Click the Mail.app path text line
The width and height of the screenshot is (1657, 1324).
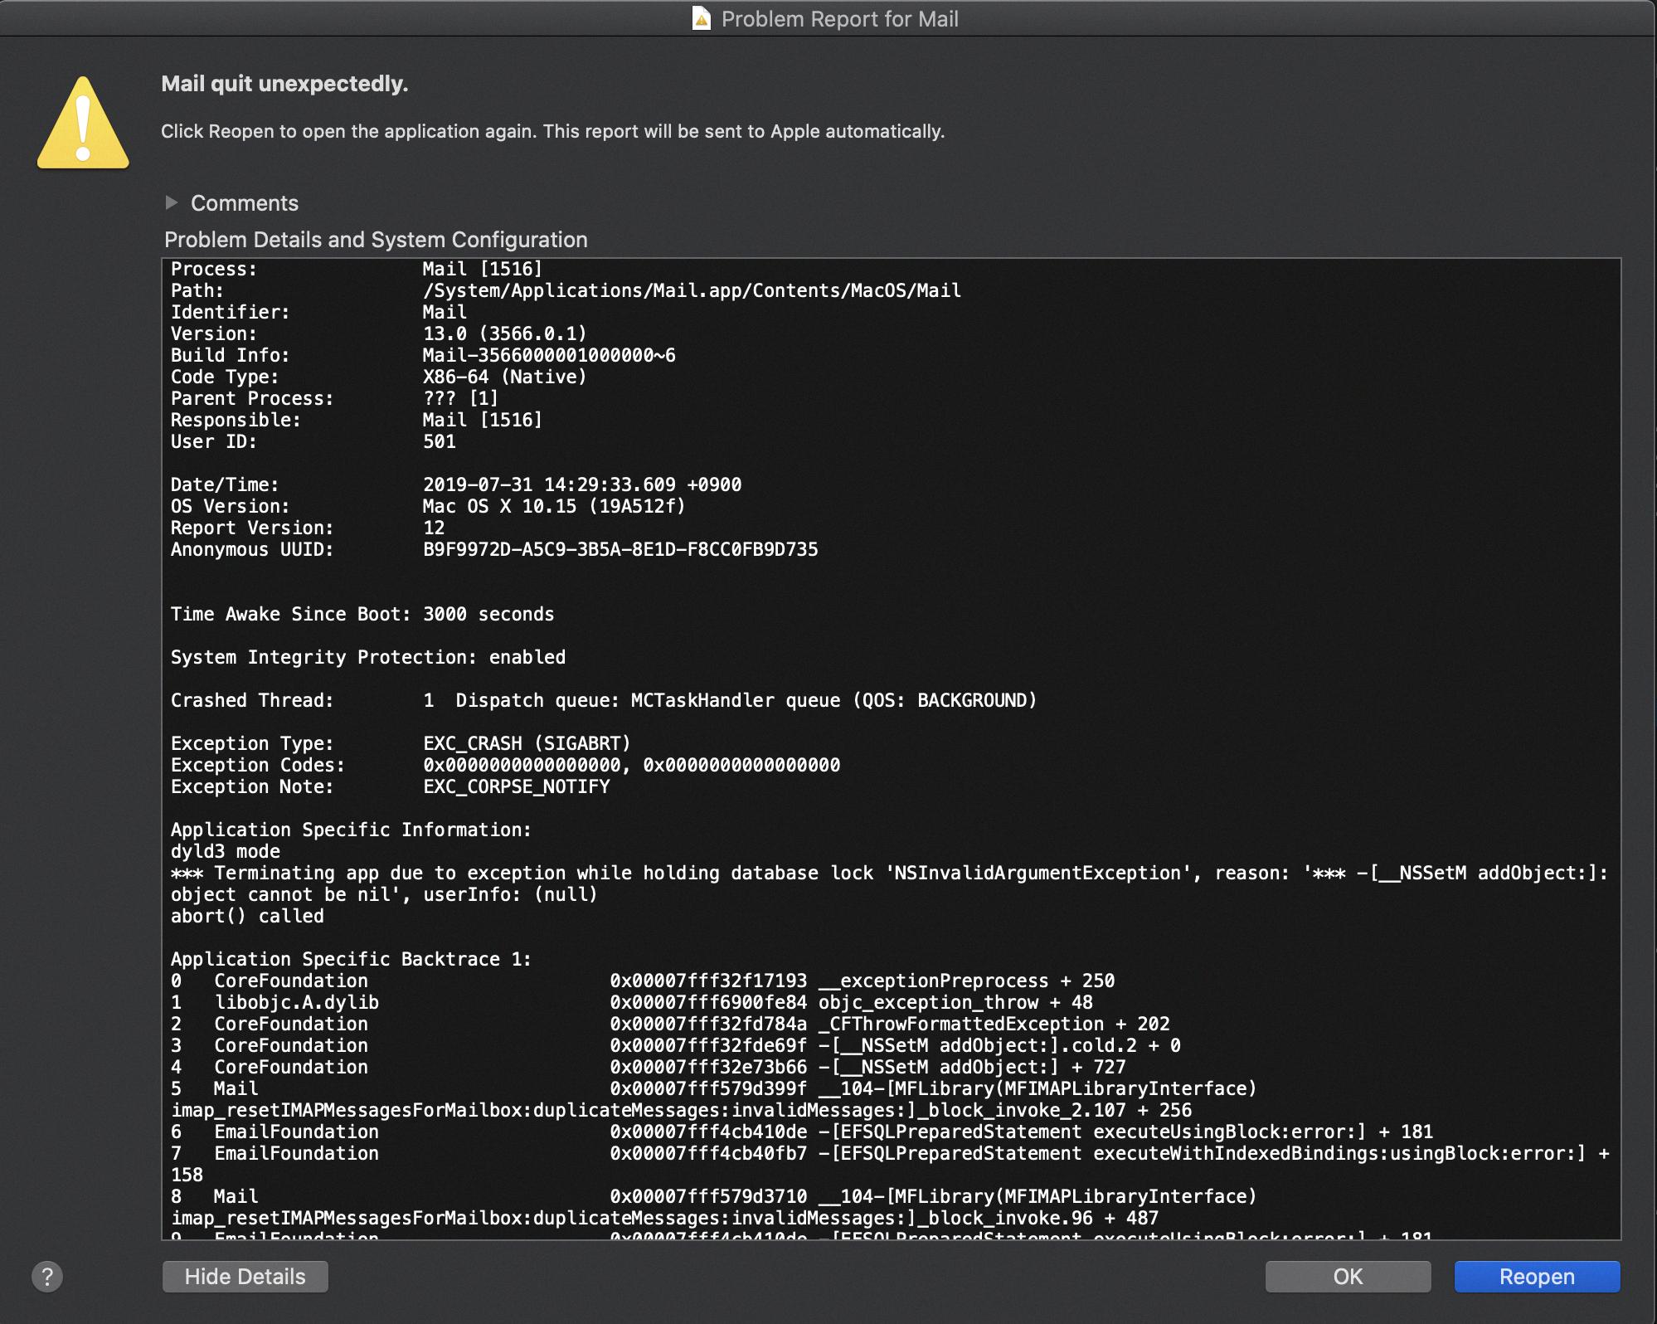691,290
